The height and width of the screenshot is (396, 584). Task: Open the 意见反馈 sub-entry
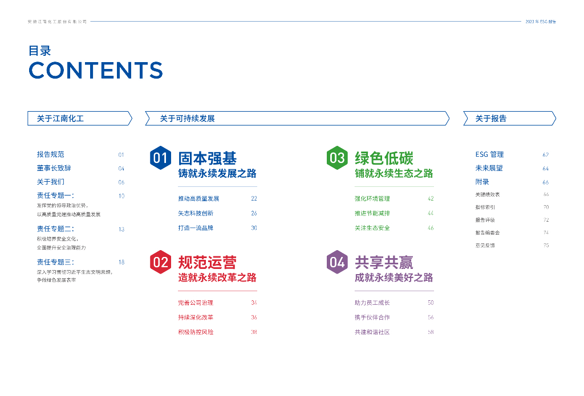coord(485,245)
